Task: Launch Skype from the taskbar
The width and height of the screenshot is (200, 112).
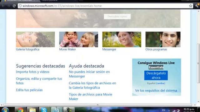Action: tap(44, 110)
